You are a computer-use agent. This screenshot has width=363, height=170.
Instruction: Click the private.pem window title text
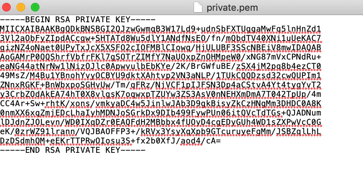click(232, 8)
